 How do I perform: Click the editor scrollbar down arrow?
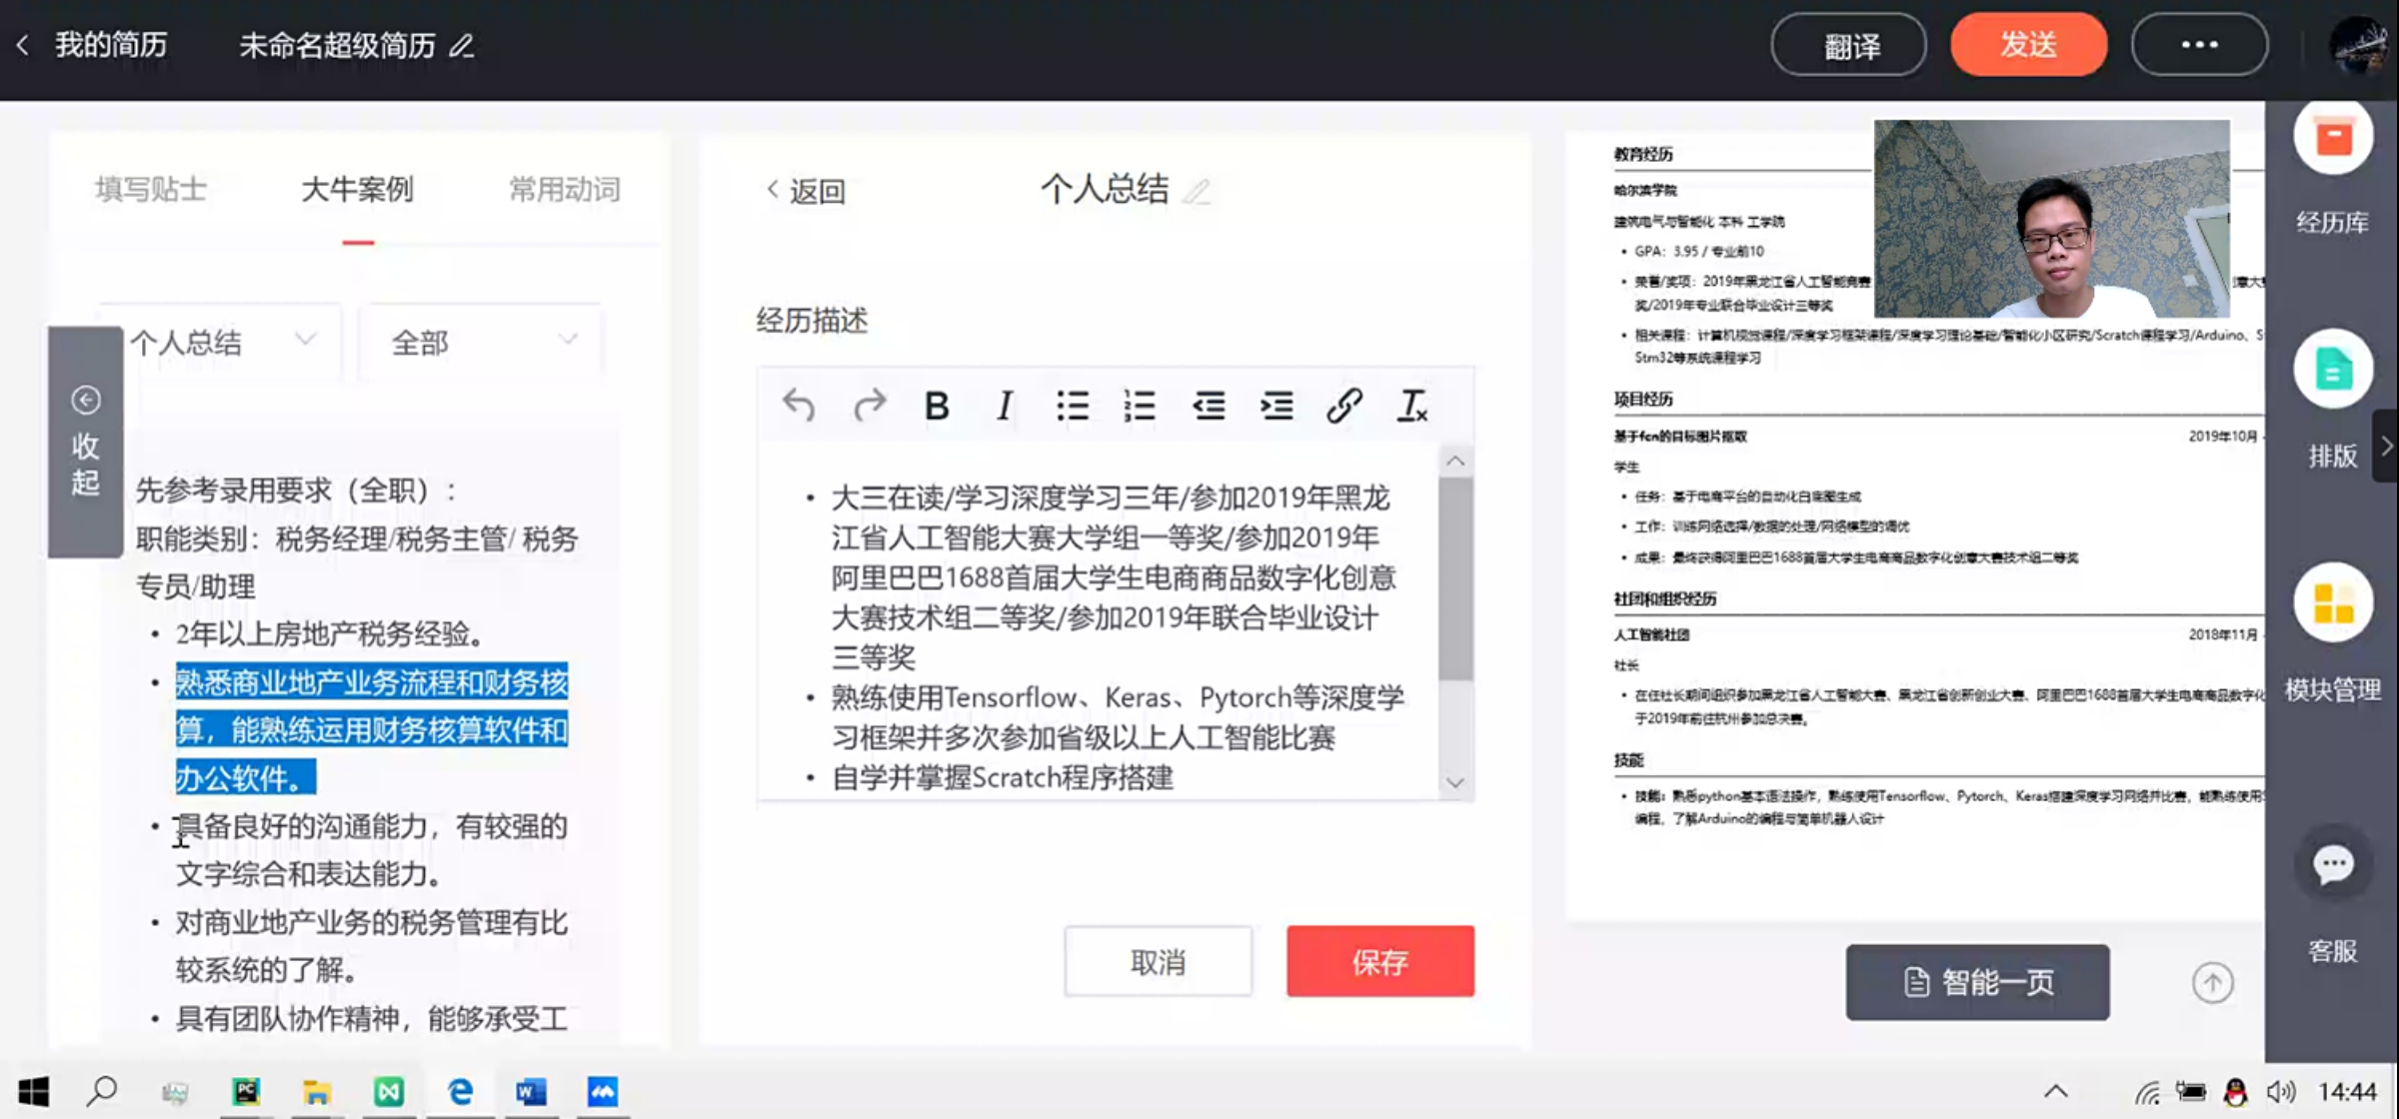[1455, 782]
